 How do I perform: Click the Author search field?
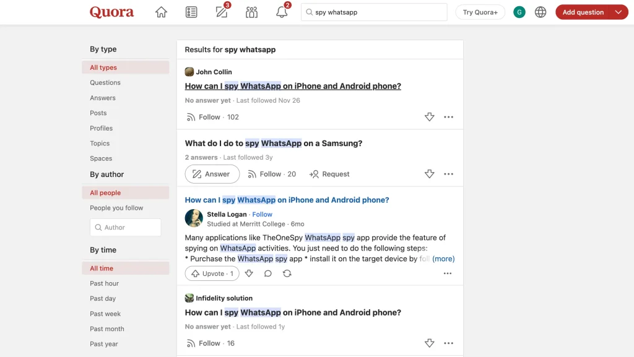125,227
